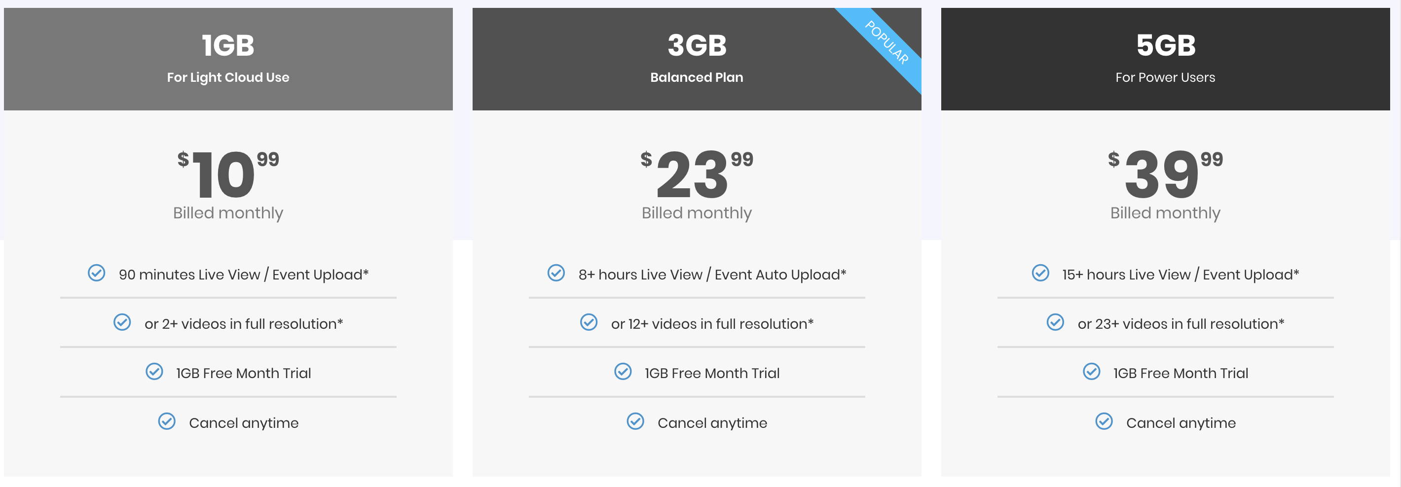The image size is (1401, 487).
Task: Click checkmark beside 5GB plan Free Month Trial
Action: coord(1092,372)
